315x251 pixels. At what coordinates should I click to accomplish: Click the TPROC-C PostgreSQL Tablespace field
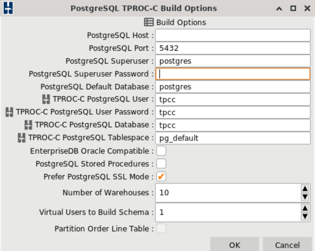coord(233,138)
